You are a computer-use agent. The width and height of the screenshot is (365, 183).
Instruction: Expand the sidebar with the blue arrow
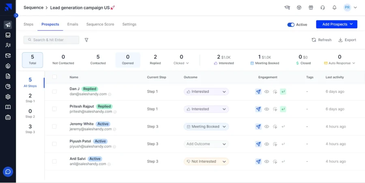16,15
